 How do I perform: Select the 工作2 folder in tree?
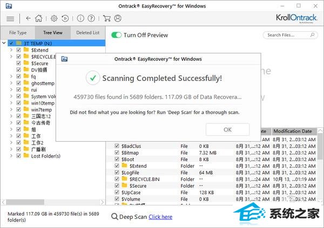point(37,143)
